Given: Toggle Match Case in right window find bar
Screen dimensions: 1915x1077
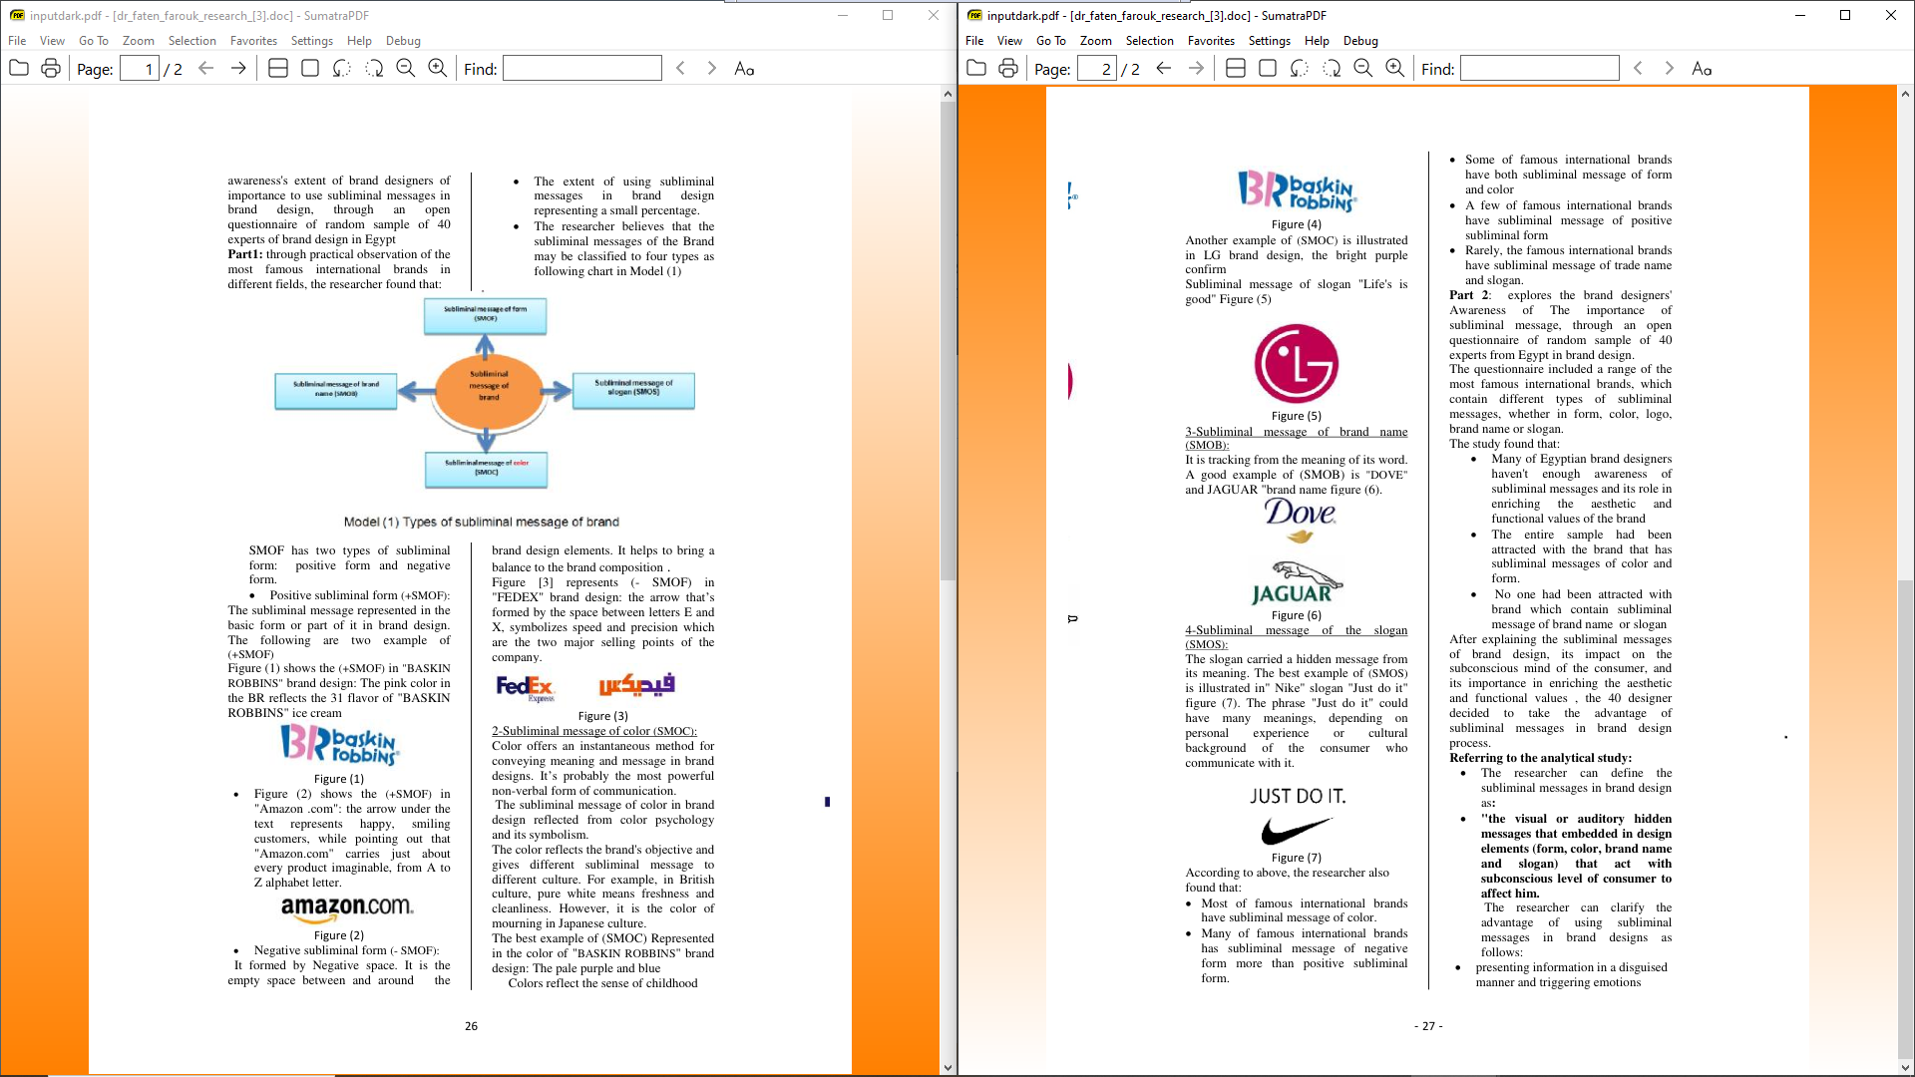Looking at the screenshot, I should 1702,69.
